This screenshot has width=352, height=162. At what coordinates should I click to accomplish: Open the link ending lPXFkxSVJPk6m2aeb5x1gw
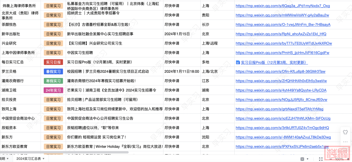pyautogui.click(x=282, y=147)
